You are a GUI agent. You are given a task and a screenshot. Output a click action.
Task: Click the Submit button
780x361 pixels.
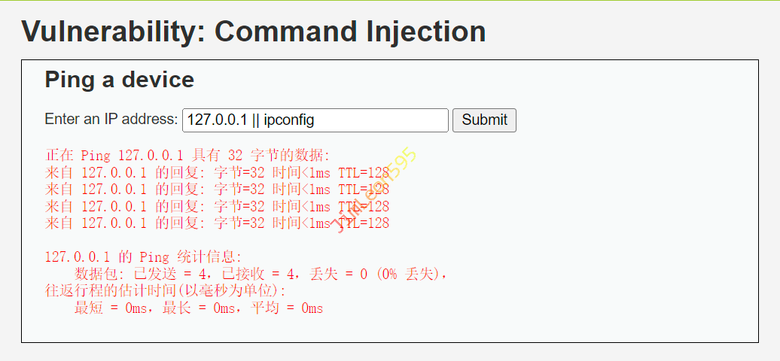[x=484, y=120]
